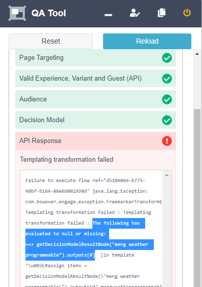Click the Reload button

(147, 41)
